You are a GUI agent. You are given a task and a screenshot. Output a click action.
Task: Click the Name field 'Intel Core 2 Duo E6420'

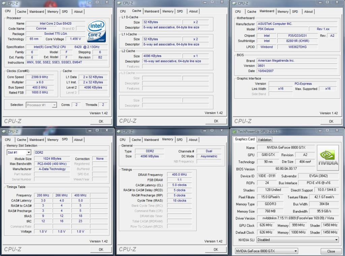click(x=56, y=24)
